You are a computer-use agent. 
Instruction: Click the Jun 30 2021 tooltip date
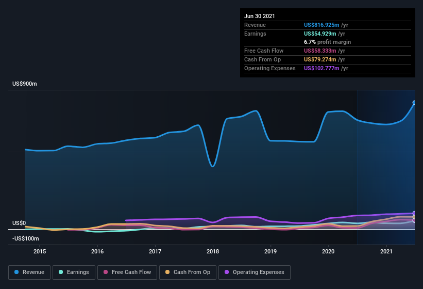coord(260,16)
